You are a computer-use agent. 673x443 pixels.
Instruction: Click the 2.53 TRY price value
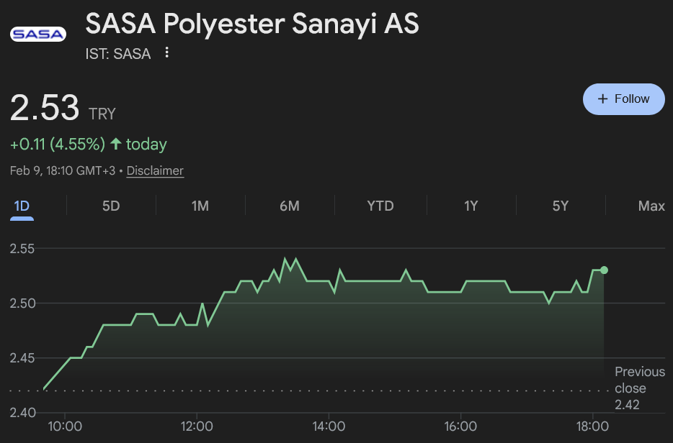[45, 108]
